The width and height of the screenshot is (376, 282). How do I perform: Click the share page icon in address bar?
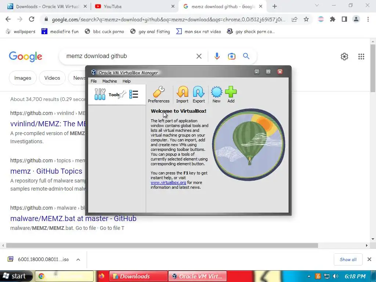pos(294,19)
